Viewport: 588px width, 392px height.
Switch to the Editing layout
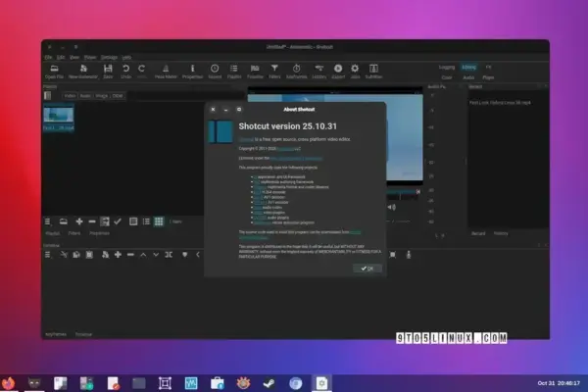click(x=468, y=68)
